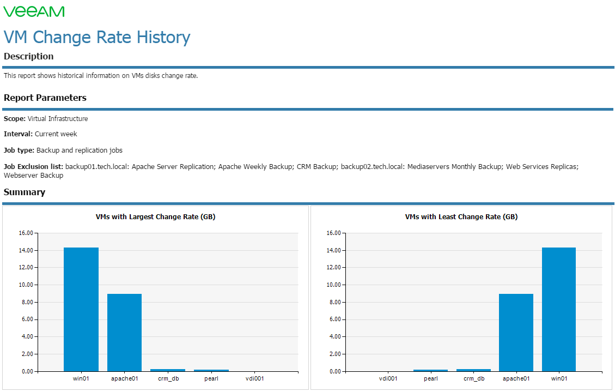Click the apache01 axis label in Largest Change Rate chart
Screen dimensions: 615x392
(124, 379)
